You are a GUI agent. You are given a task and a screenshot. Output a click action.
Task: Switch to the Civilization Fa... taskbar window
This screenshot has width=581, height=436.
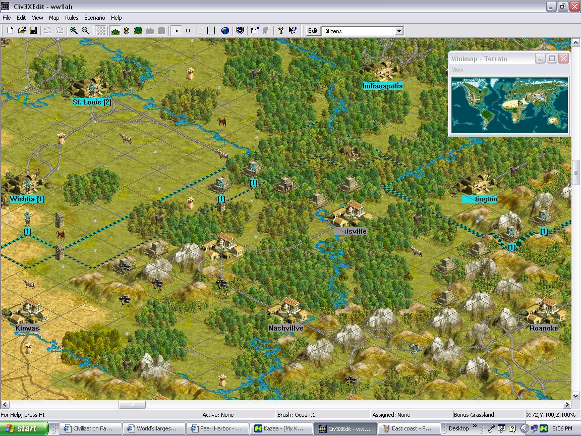90,428
